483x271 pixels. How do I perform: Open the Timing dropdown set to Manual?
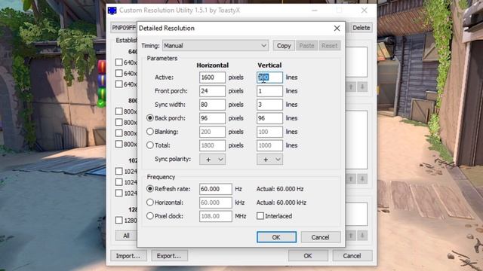(x=215, y=46)
